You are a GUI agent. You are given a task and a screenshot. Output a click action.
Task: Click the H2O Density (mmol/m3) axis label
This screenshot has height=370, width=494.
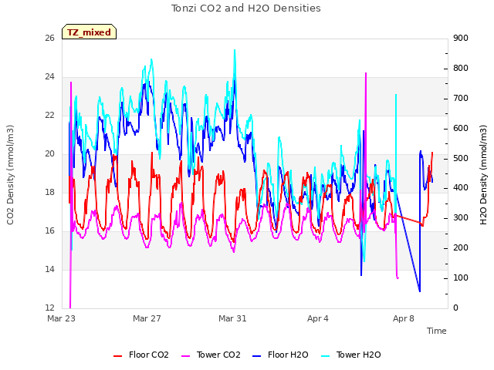tap(483, 175)
